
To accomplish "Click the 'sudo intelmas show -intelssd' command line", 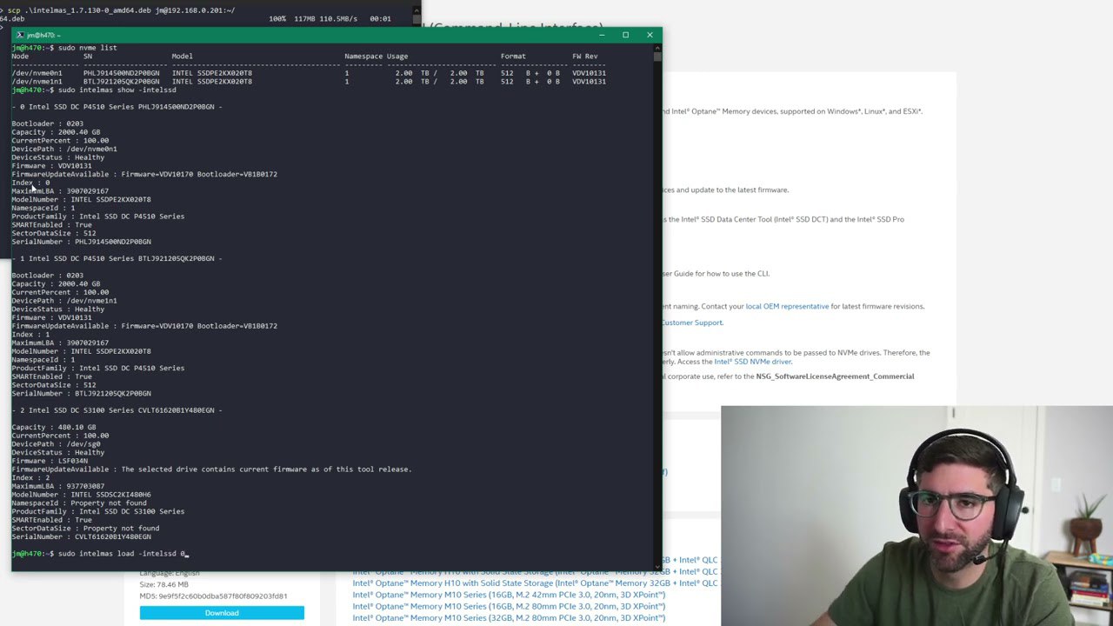I will pos(94,90).
